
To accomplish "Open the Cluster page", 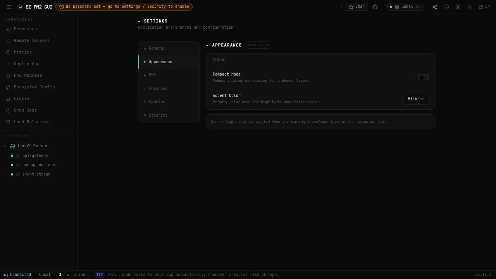I will (x=38, y=99).
